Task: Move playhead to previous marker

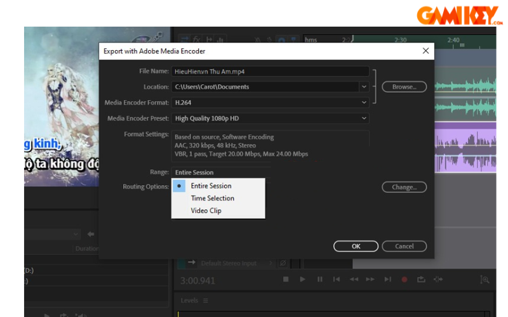Action: 337,279
